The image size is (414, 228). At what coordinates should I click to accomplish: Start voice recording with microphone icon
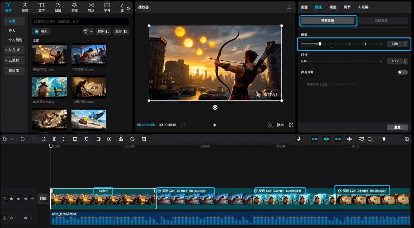click(299, 139)
